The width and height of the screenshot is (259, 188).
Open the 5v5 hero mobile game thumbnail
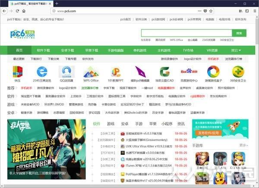pos(202,159)
